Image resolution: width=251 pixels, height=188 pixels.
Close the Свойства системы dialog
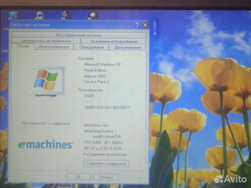point(145,25)
